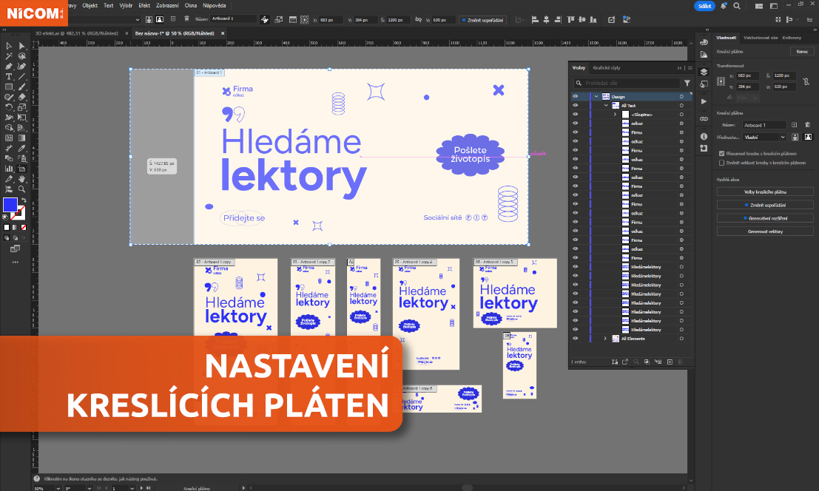819x491 pixels.
Task: Select the Artboard tool
Action: point(22,169)
